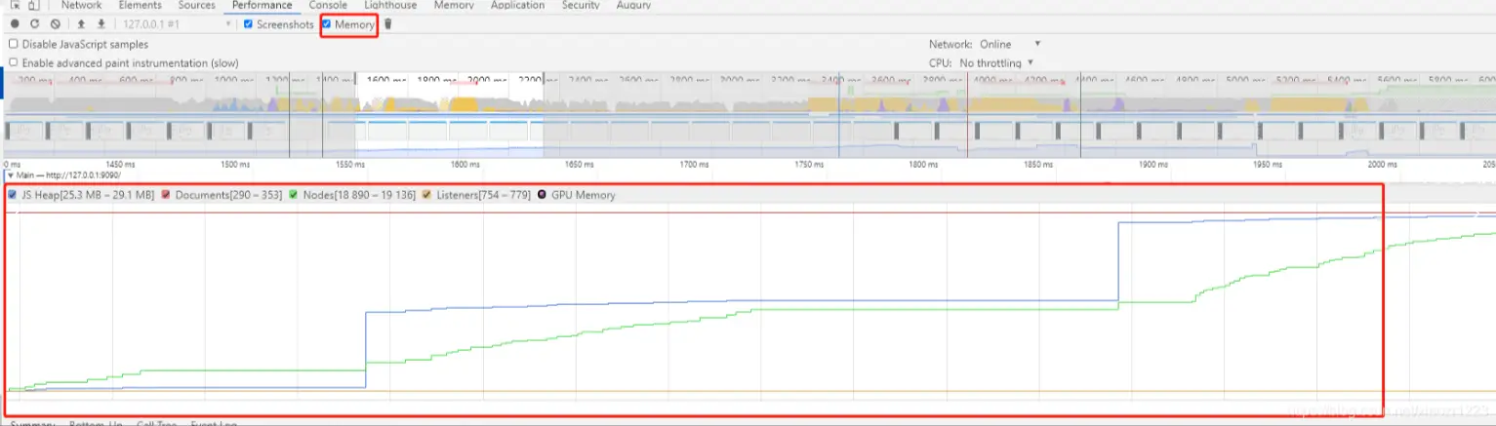Save the profile with the download arrow

pos(101,24)
